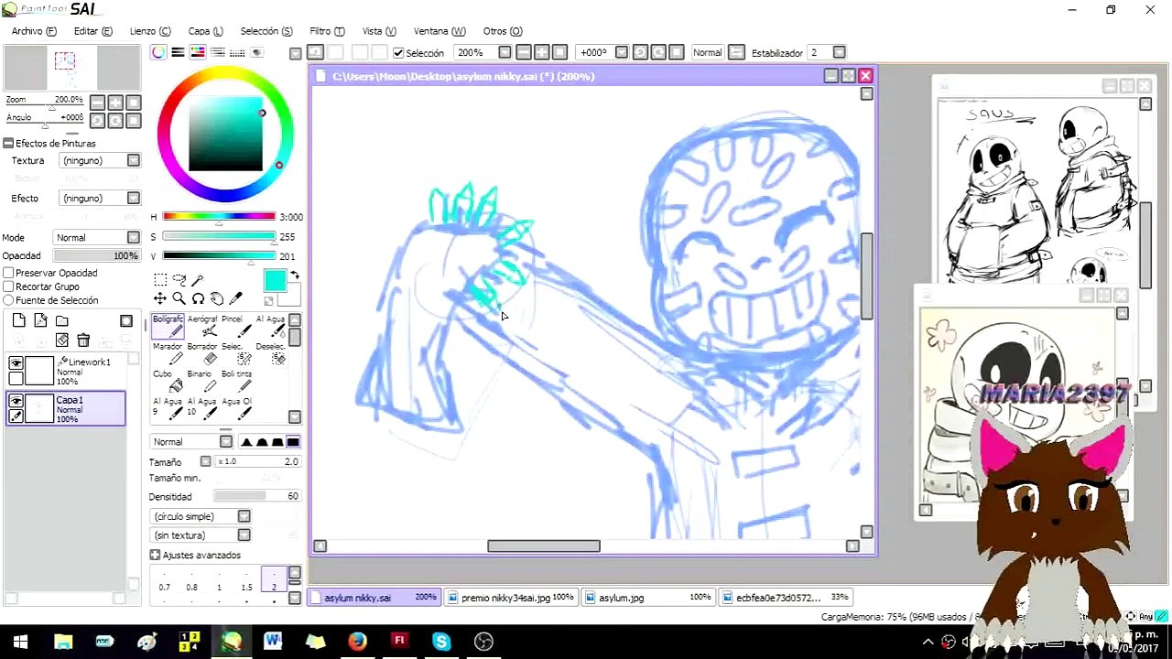Viewport: 1172px width, 659px height.
Task: Select the hand pan tool
Action: pyautogui.click(x=217, y=298)
